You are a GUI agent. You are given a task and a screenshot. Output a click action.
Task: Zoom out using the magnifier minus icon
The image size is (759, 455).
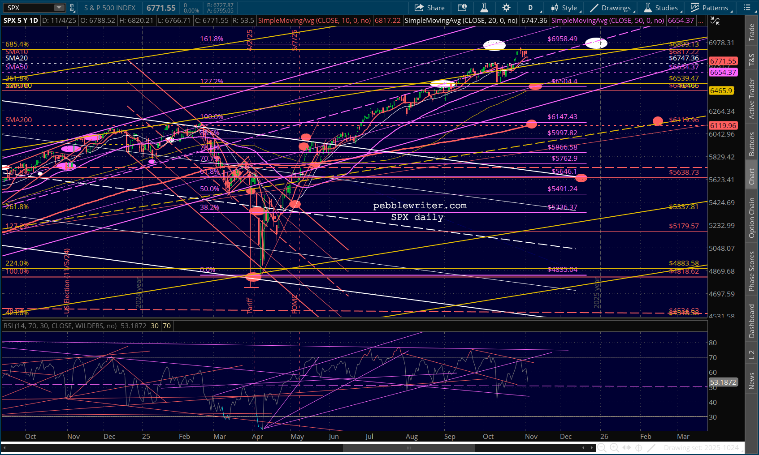[602, 447]
